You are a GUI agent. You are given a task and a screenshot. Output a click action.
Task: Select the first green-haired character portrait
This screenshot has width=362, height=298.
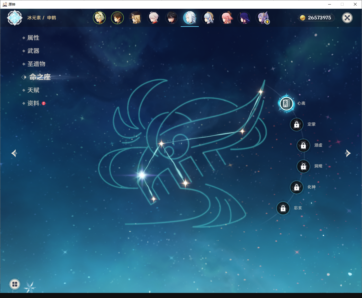99,18
